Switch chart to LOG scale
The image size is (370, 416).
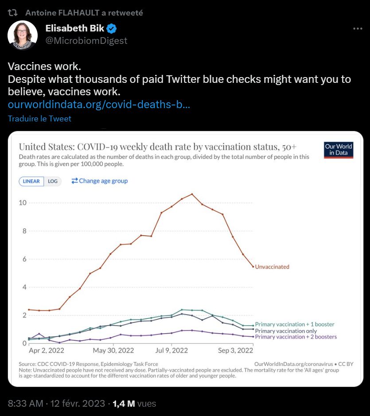tap(53, 181)
